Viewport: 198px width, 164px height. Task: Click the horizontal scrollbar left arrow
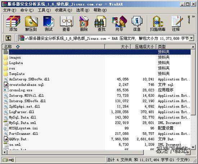pos(5,152)
